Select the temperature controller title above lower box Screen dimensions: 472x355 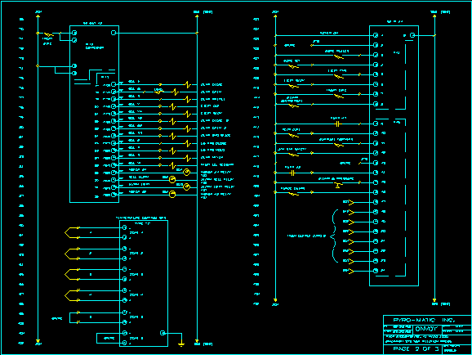point(141,218)
